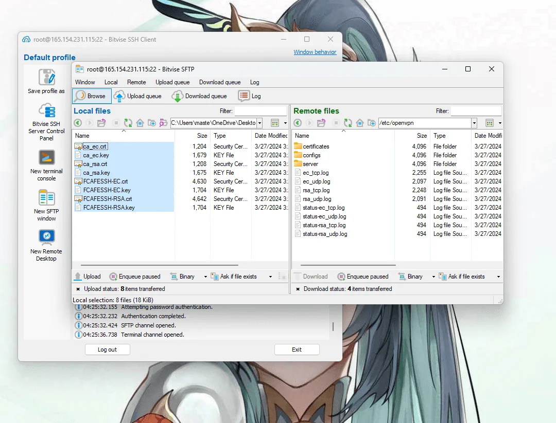This screenshot has width=556, height=423.
Task: Select remote file ec_tcp.log
Action: click(x=316, y=173)
